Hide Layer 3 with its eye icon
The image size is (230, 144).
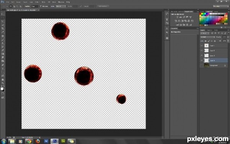tap(202, 56)
